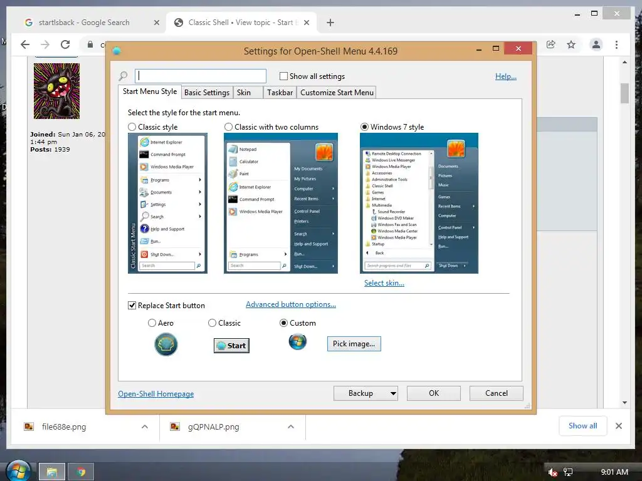
Task: Open the Customize Start Menu tab
Action: [337, 93]
